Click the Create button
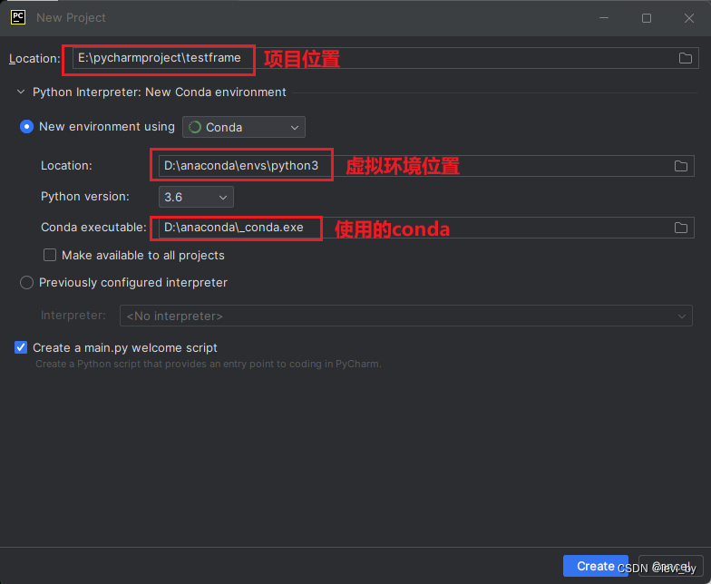Viewport: 711px width, 584px height. (x=595, y=566)
